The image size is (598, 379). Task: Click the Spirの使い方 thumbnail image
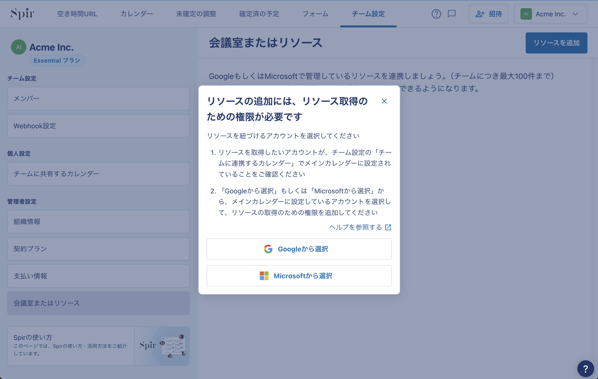[x=162, y=345]
